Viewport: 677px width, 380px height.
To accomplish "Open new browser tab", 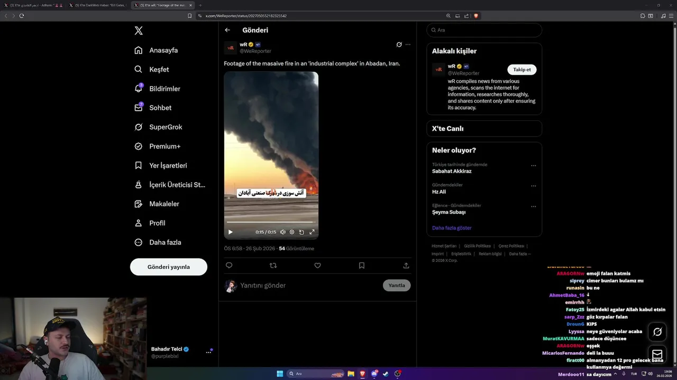I will point(200,5).
